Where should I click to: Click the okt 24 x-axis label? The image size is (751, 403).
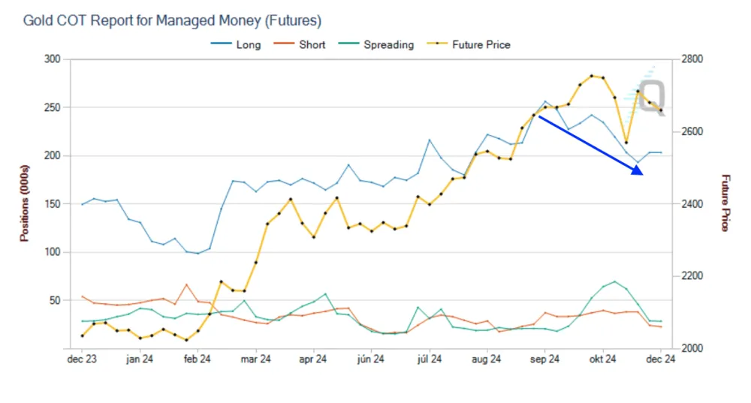(x=602, y=360)
